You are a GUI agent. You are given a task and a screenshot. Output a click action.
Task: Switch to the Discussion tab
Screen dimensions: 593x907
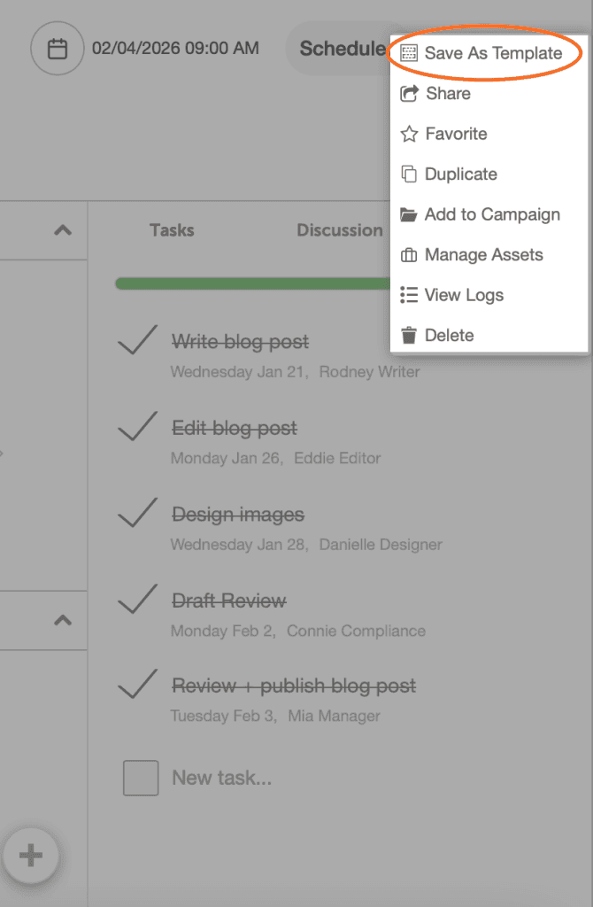click(x=339, y=230)
